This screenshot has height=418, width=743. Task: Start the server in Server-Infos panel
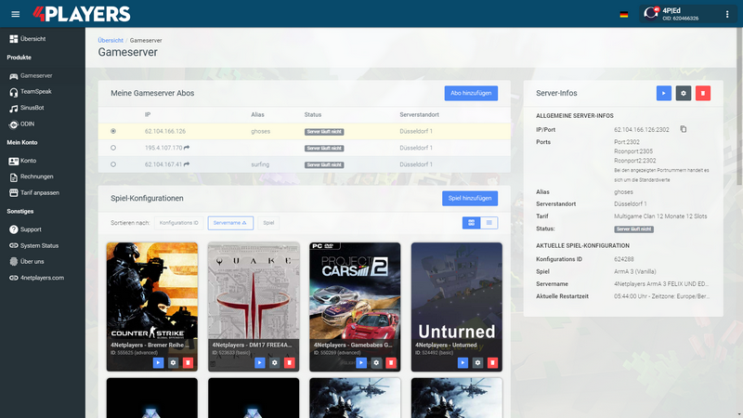(x=664, y=93)
